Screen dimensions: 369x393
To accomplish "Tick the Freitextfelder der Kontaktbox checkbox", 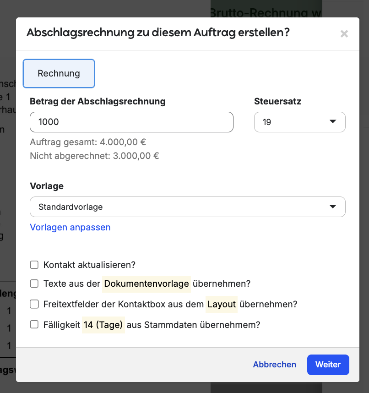I will tap(34, 304).
